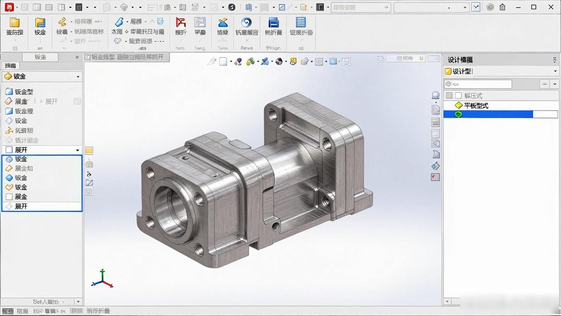Tick the white checkbox beside 展金 in list
The width and height of the screenshot is (561, 316).
click(x=9, y=197)
